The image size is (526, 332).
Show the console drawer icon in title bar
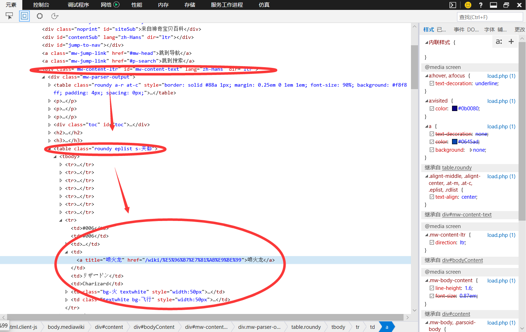coord(453,5)
